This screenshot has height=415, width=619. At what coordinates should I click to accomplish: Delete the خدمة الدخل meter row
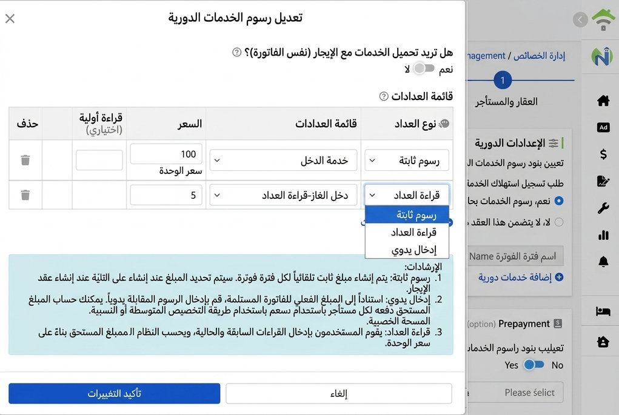tap(25, 160)
